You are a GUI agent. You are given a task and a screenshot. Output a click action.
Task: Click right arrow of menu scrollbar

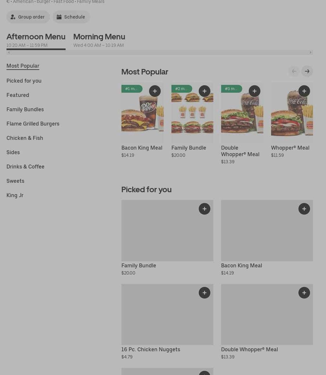(x=310, y=52)
